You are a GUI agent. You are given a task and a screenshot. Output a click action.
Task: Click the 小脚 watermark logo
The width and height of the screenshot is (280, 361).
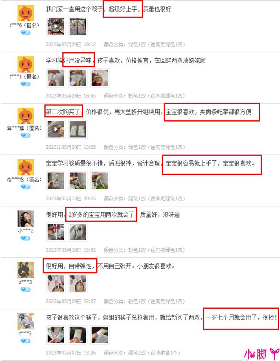pyautogui.click(x=261, y=354)
